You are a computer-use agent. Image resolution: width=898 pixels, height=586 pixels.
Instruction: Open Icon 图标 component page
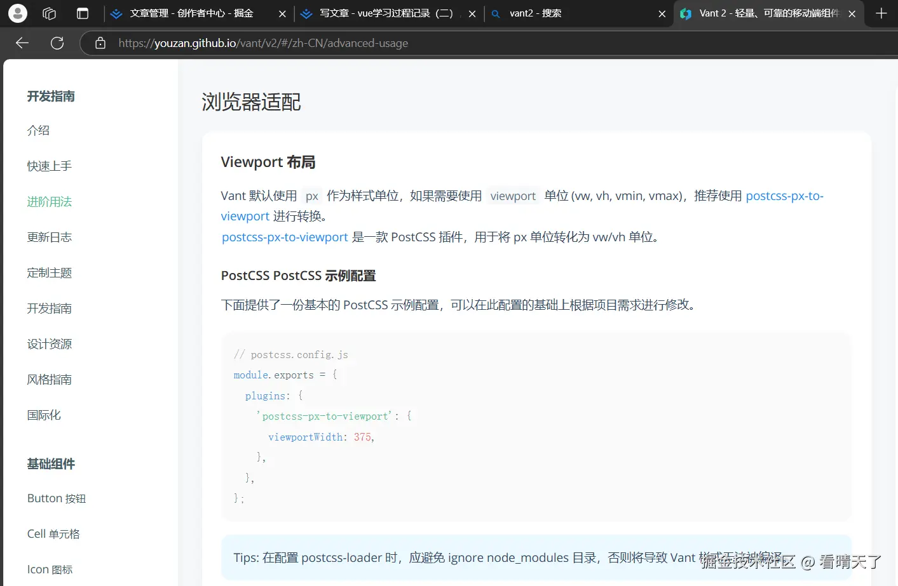50,569
